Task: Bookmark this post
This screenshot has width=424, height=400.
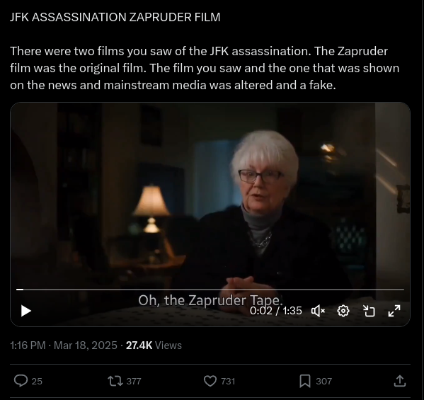Action: coord(305,381)
